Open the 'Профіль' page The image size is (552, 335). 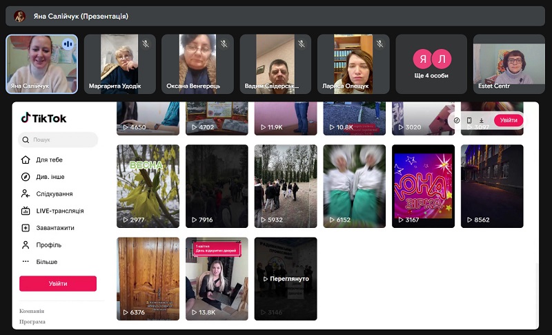48,245
